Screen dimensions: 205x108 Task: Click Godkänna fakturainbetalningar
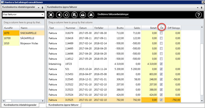point(113,15)
